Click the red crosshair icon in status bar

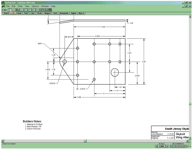(x=189, y=144)
